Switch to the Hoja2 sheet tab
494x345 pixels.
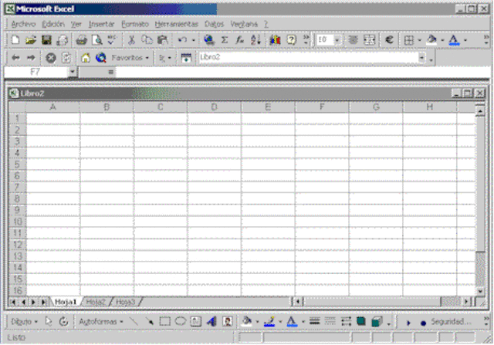[x=96, y=302]
